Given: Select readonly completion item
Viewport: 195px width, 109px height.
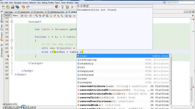Looking at the screenshot, I should point(123,64).
